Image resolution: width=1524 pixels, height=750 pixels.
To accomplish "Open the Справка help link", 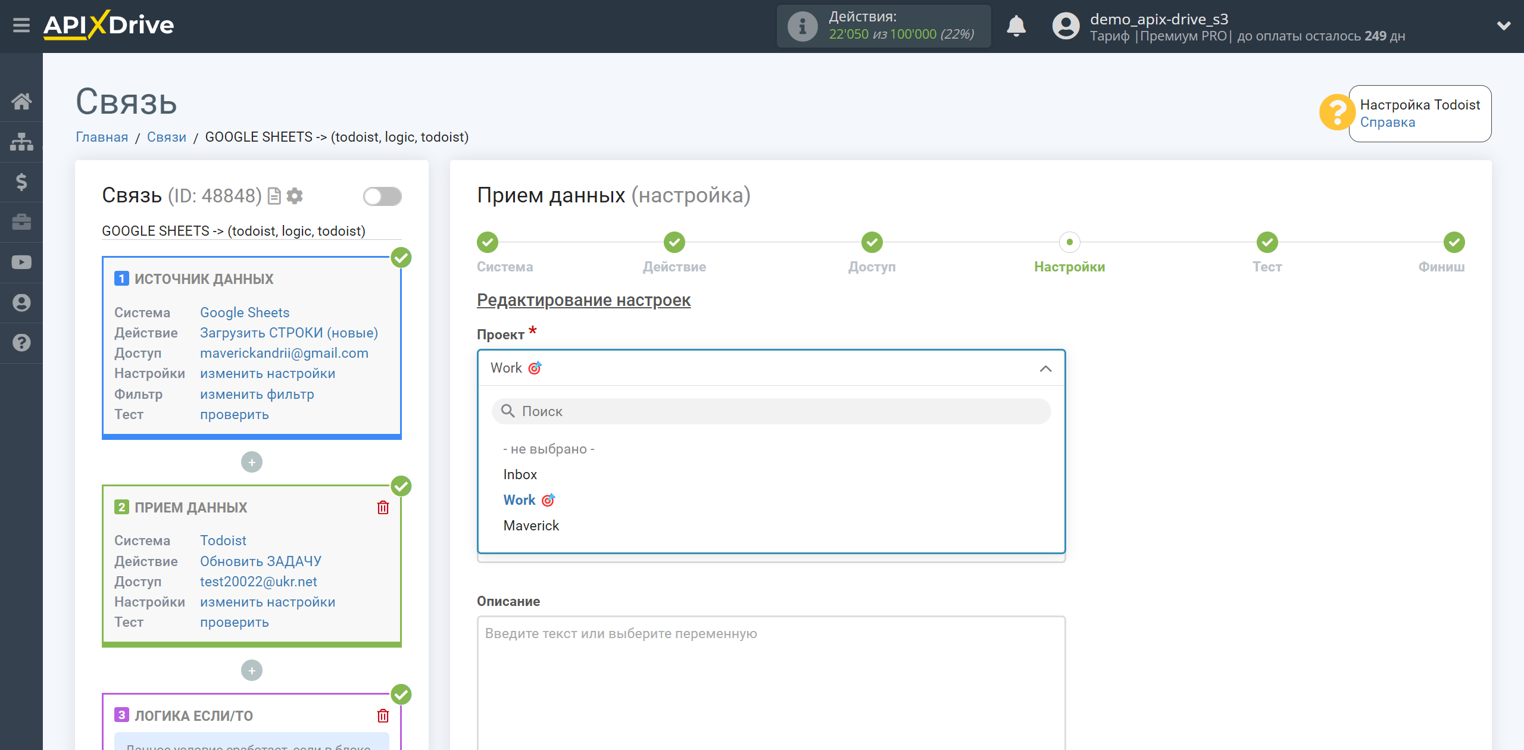I will click(x=1387, y=122).
